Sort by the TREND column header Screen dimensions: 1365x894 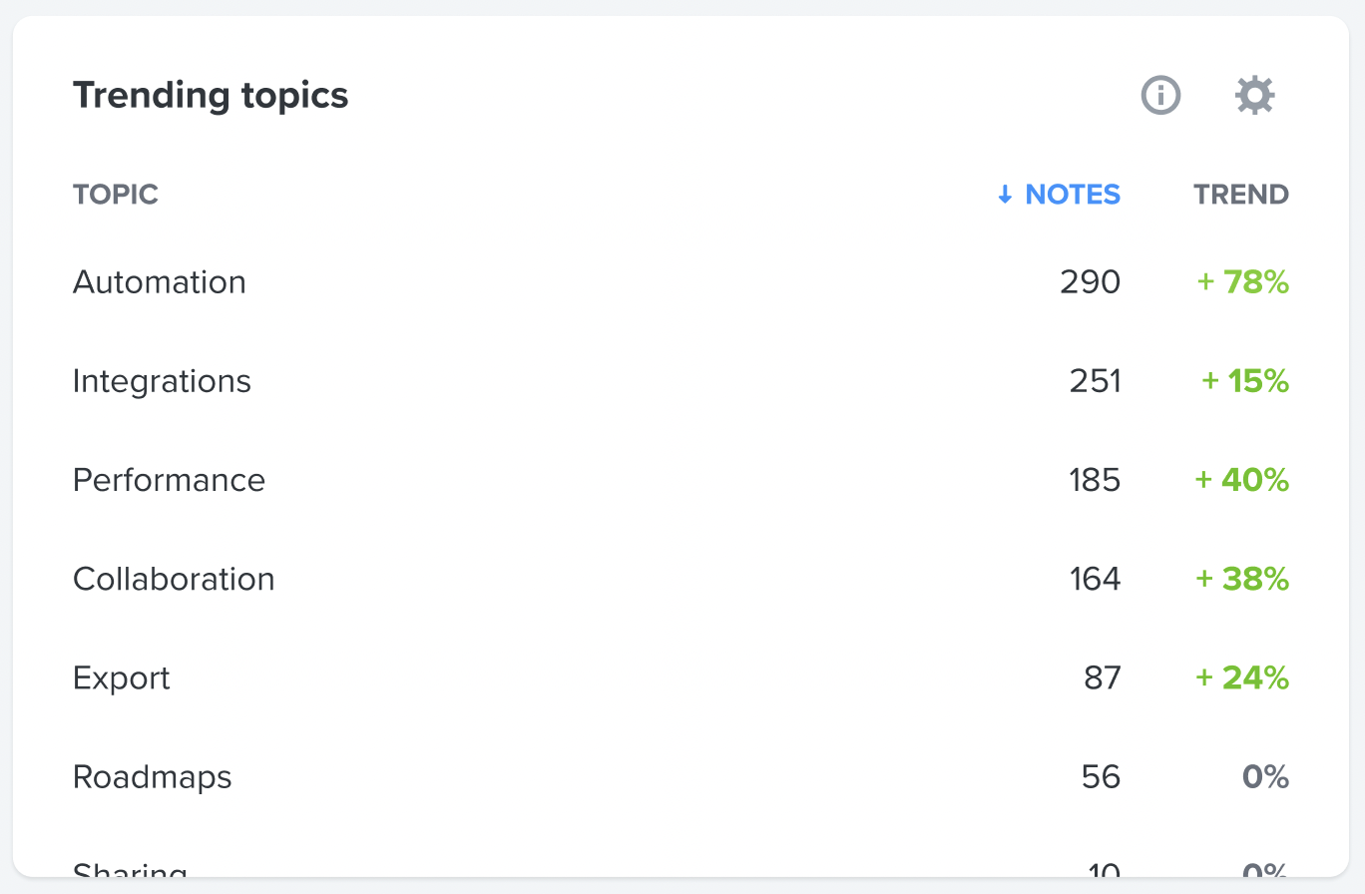coord(1241,195)
